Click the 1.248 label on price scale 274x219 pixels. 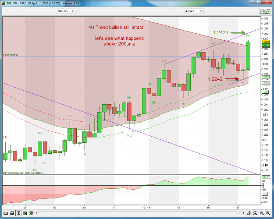(266, 18)
